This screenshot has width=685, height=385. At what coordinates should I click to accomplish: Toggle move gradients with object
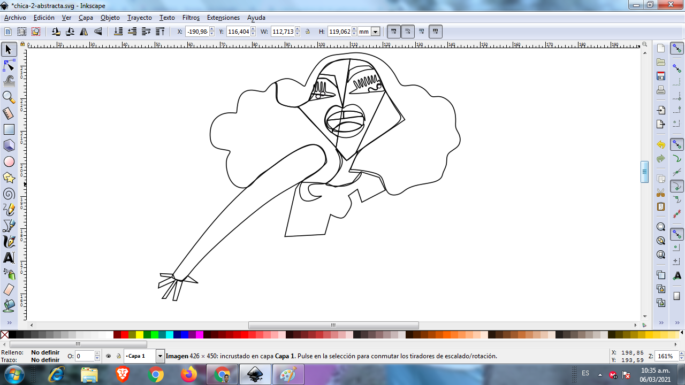pyautogui.click(x=422, y=32)
